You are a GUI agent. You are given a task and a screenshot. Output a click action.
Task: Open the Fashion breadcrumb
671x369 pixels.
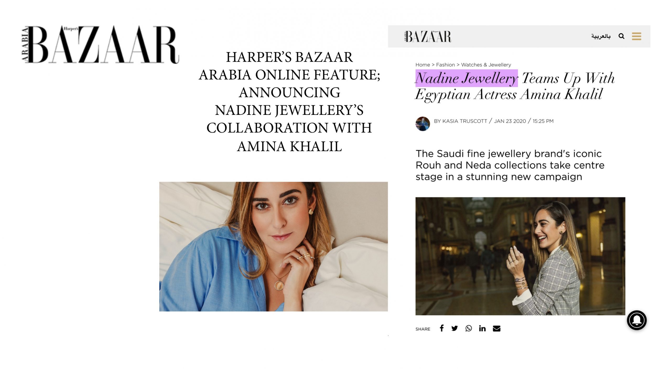coord(445,65)
